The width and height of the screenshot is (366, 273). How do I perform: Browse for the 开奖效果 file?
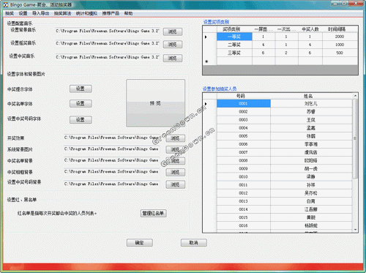click(x=176, y=138)
